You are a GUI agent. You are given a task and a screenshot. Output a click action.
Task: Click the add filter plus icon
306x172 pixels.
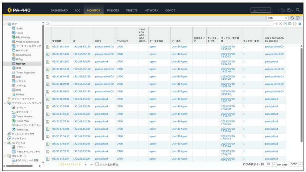[x=285, y=24]
